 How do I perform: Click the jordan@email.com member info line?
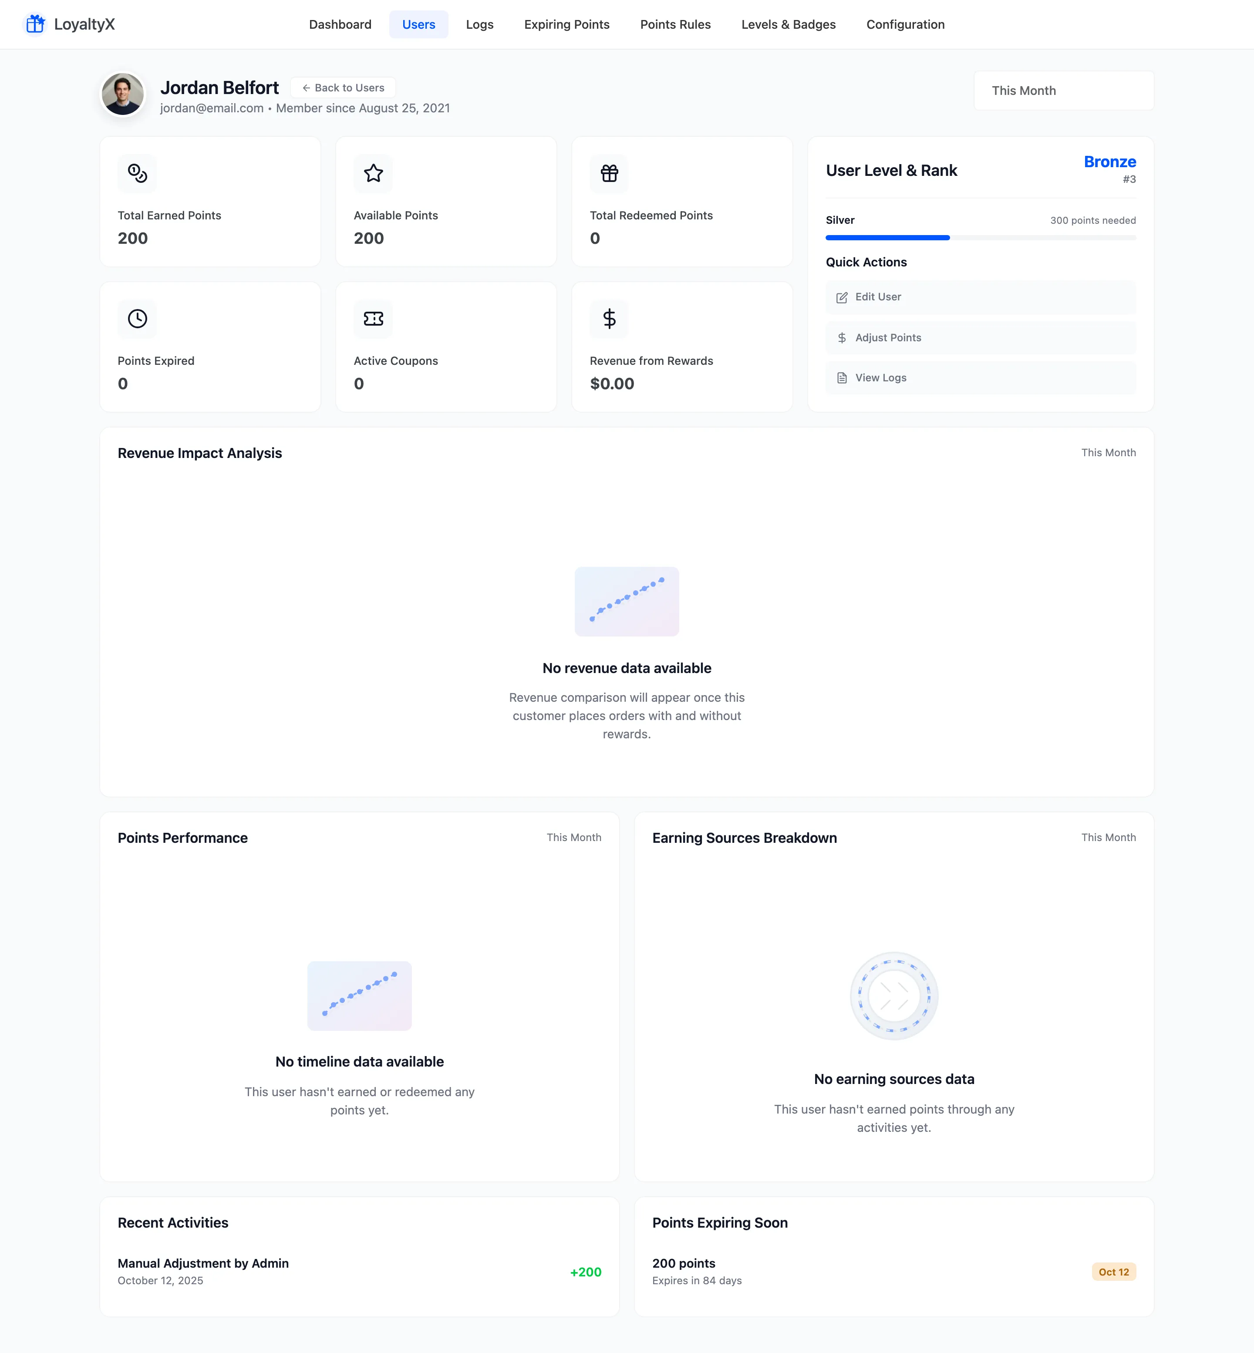point(305,108)
